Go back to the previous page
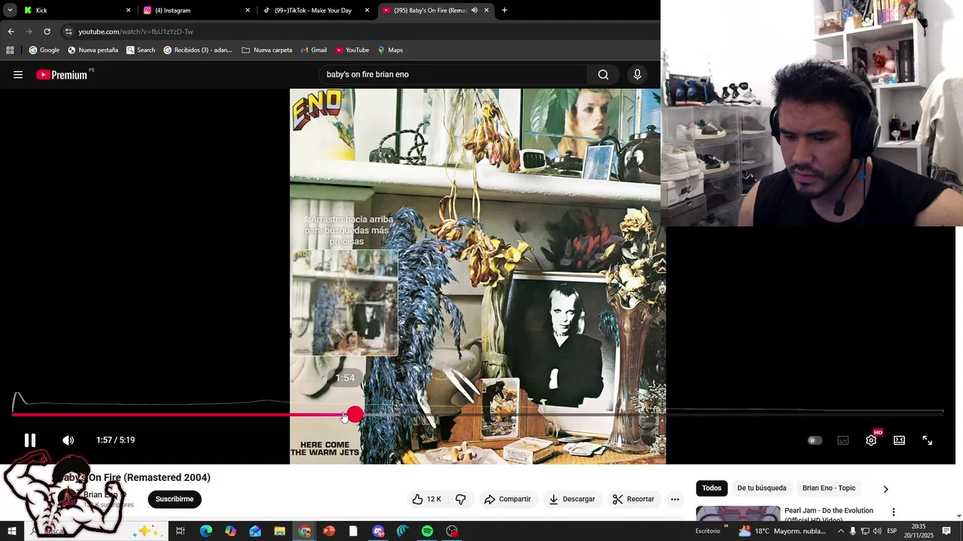The height and width of the screenshot is (541, 963). [x=11, y=32]
